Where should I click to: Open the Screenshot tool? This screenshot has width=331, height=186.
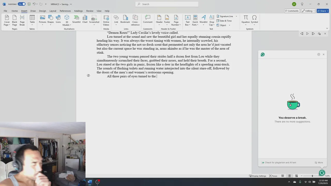[94, 20]
